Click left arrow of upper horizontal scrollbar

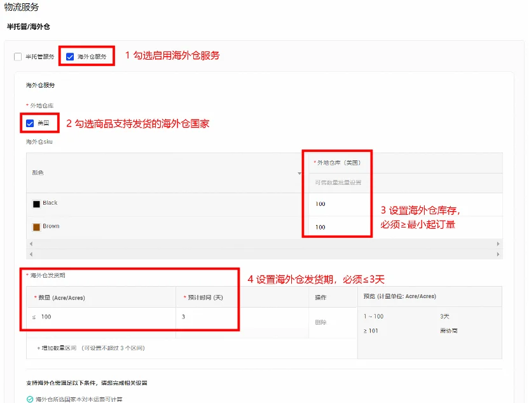pos(29,243)
